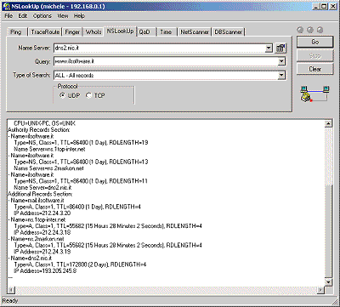Click the network computers status icon

[314, 94]
